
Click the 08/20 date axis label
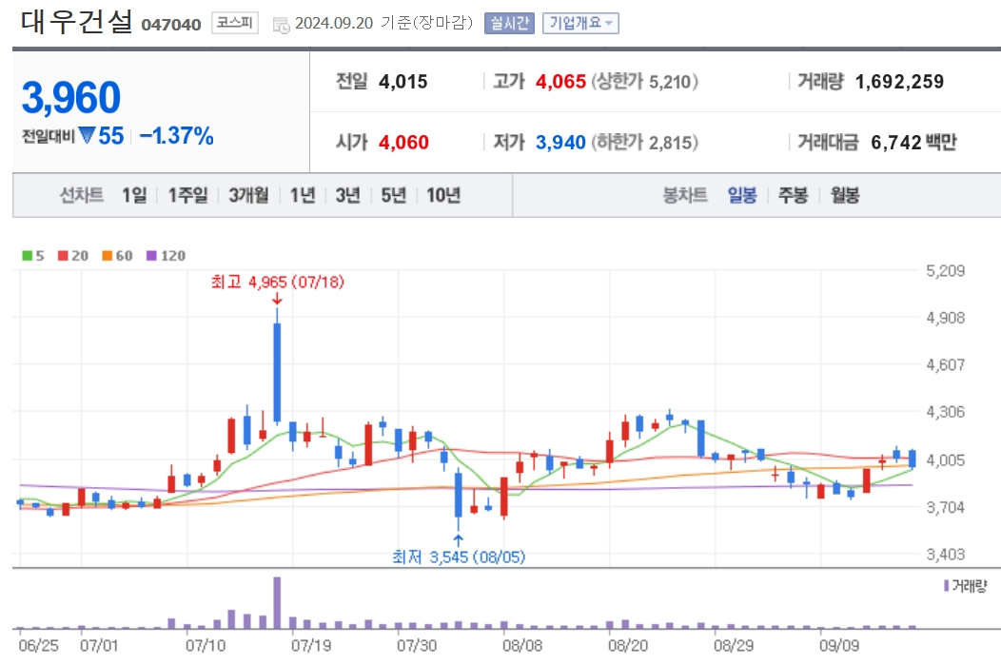tap(628, 646)
